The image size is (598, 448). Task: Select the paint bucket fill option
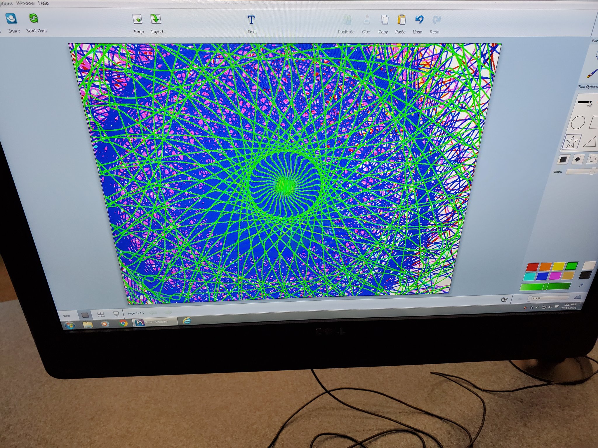coord(578,159)
